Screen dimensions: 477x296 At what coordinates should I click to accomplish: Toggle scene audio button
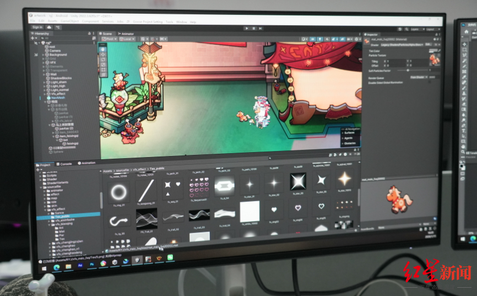point(327,39)
